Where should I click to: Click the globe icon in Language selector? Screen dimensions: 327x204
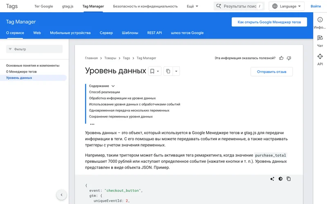[x=275, y=6]
